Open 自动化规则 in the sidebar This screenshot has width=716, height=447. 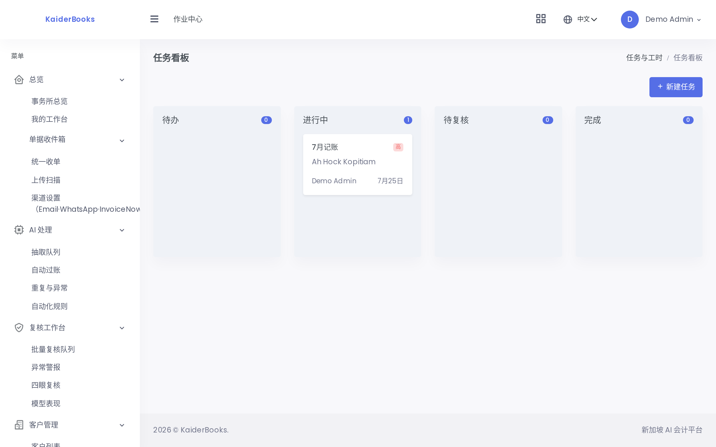click(x=50, y=306)
